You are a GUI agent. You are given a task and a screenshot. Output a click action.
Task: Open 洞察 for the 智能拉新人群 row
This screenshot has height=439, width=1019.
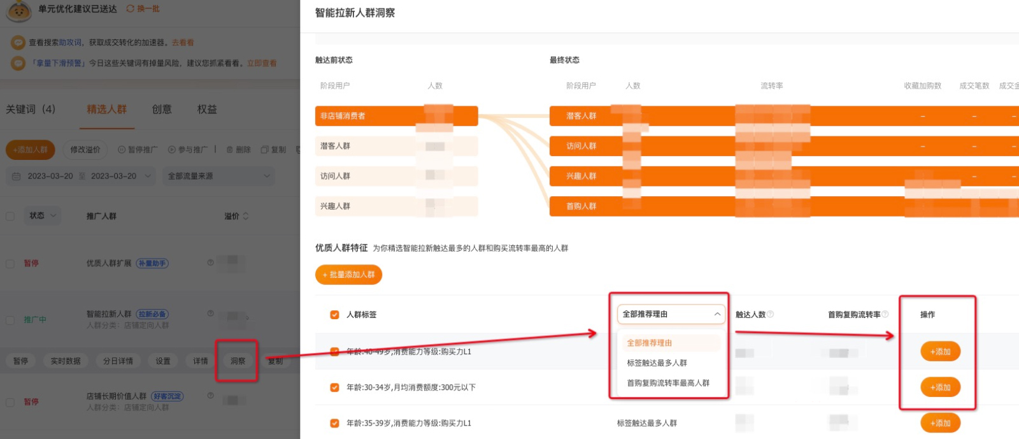click(238, 361)
